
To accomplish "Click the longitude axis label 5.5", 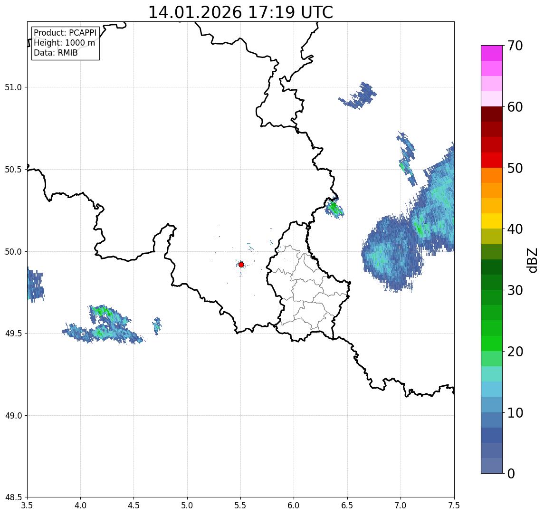I will [x=241, y=505].
